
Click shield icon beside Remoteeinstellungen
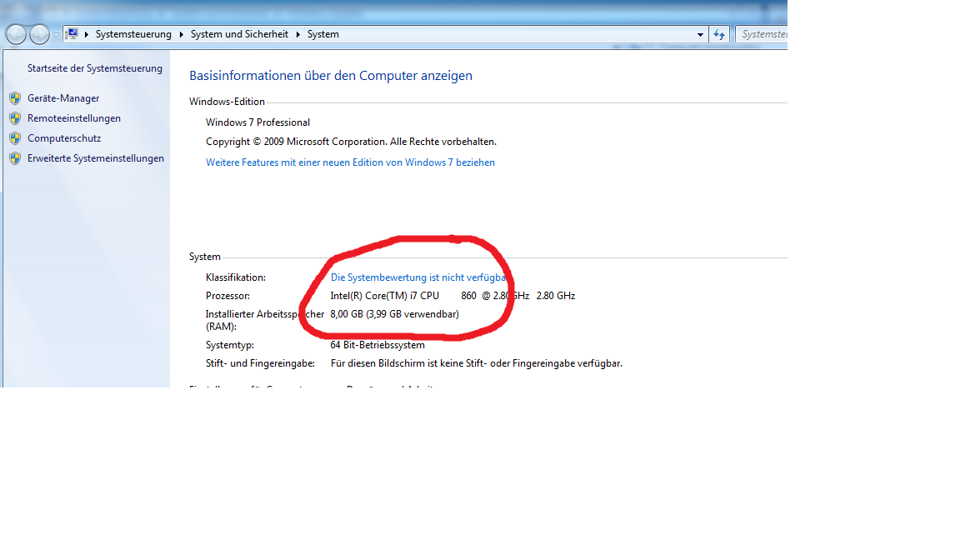[x=15, y=118]
